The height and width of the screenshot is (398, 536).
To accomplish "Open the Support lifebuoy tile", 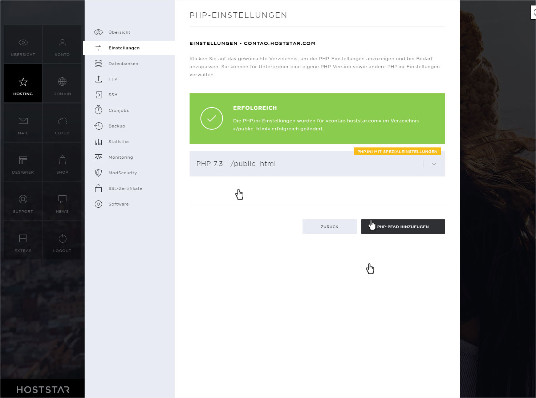I will (23, 201).
